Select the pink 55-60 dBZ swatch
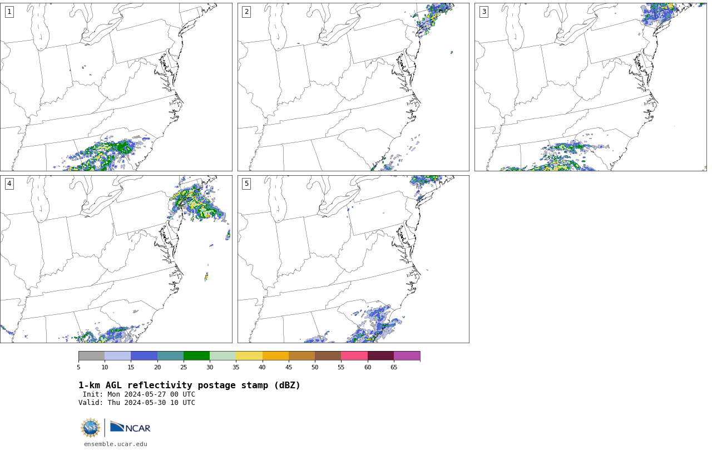 (x=354, y=356)
